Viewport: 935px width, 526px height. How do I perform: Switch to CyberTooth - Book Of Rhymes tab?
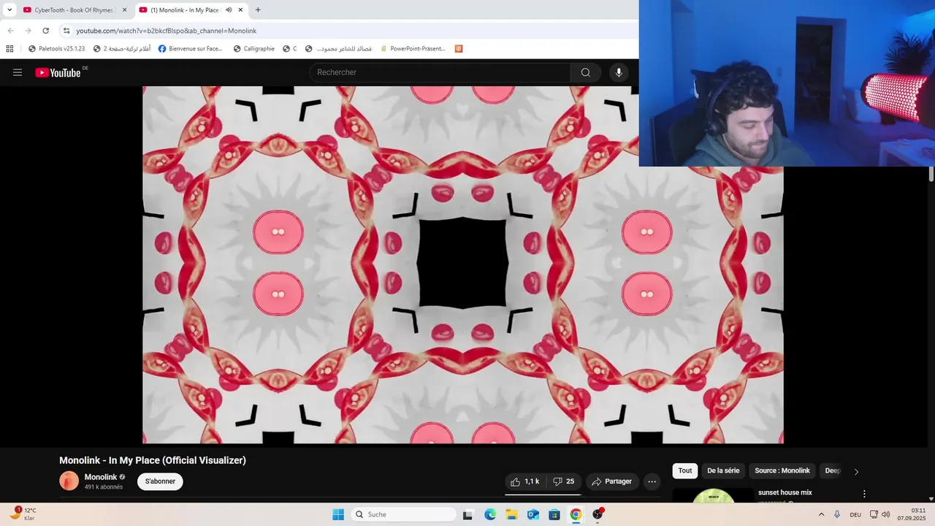(x=73, y=10)
